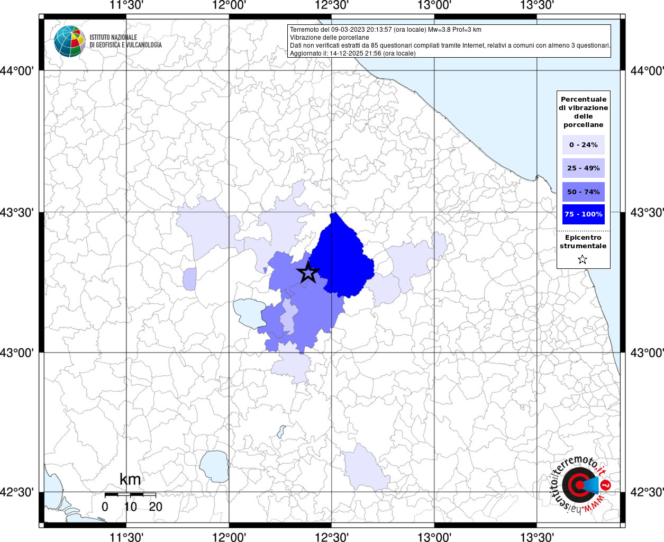Select the 50 - 74% legend swatch
664x542 pixels.
[584, 192]
